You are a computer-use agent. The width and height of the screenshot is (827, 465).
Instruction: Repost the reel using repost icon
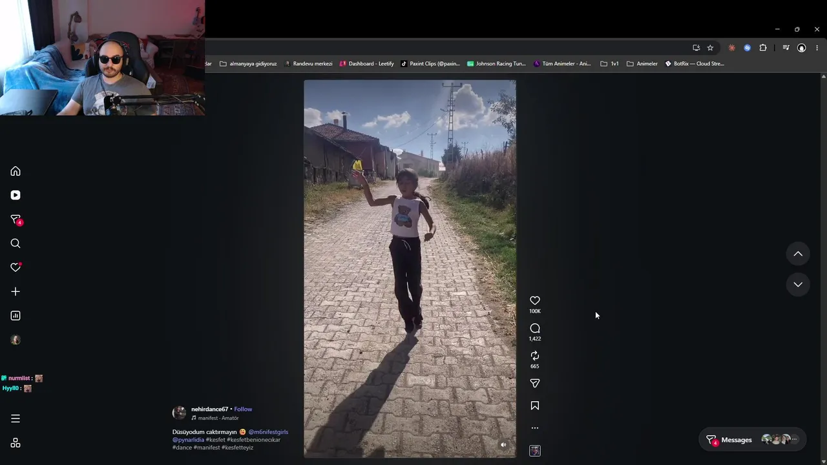535,356
